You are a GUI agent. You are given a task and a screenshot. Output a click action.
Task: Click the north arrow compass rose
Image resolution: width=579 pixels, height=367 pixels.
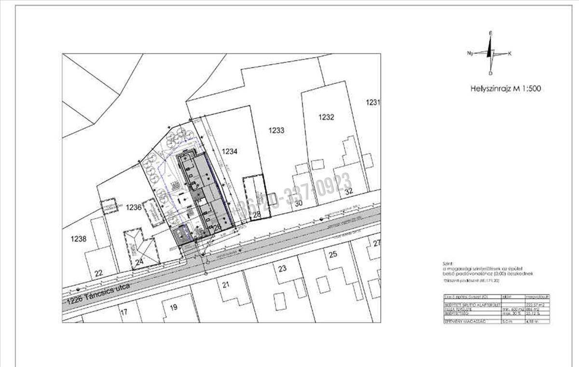click(x=491, y=54)
